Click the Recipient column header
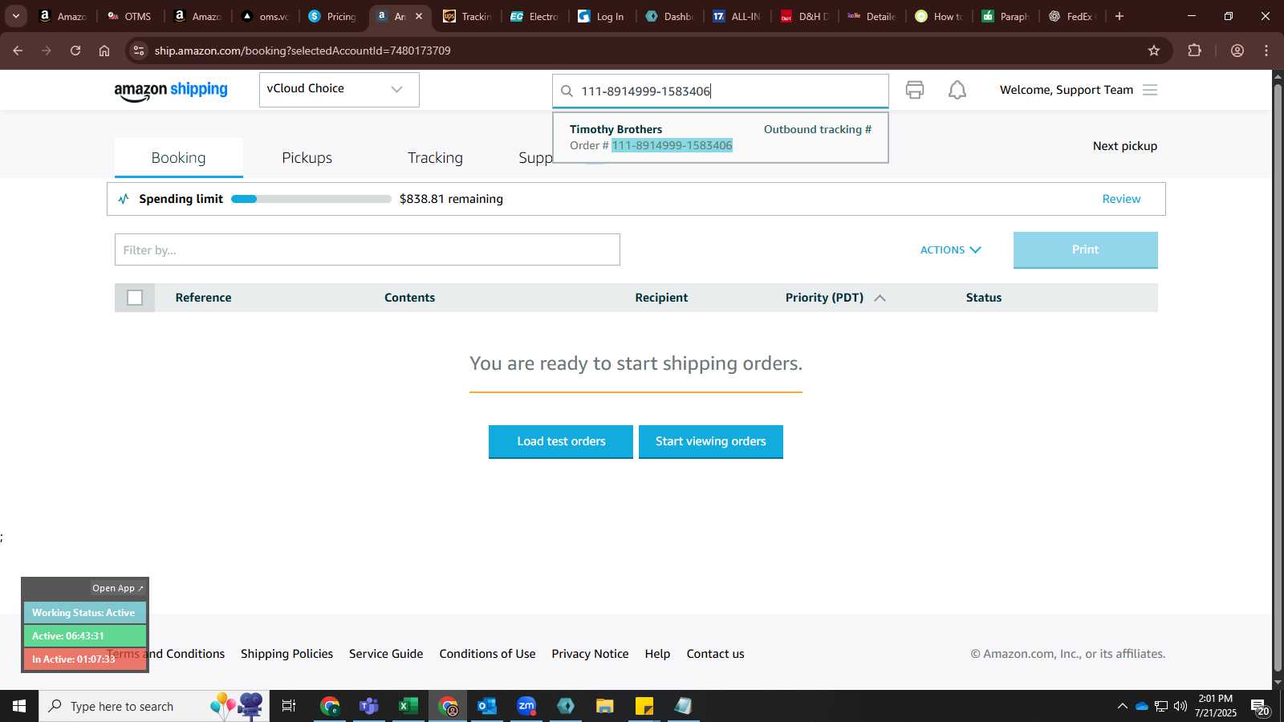 pyautogui.click(x=661, y=298)
